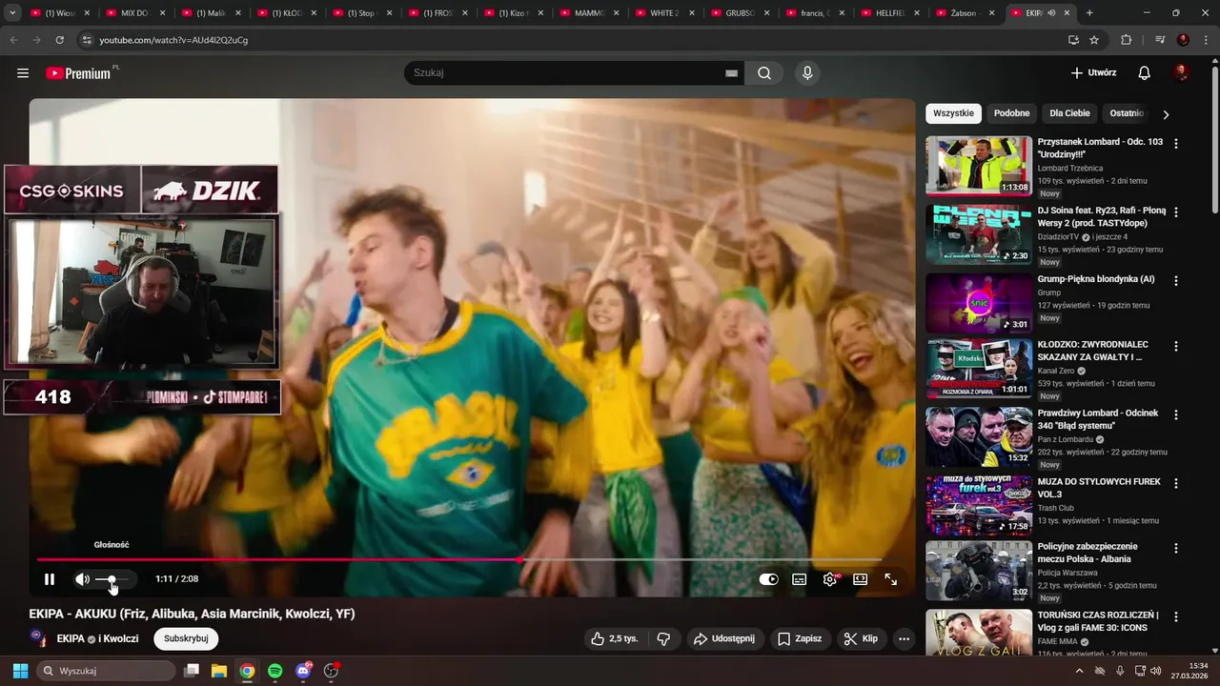Image resolution: width=1220 pixels, height=686 pixels.
Task: Save video with Zapisz button
Action: [x=800, y=638]
